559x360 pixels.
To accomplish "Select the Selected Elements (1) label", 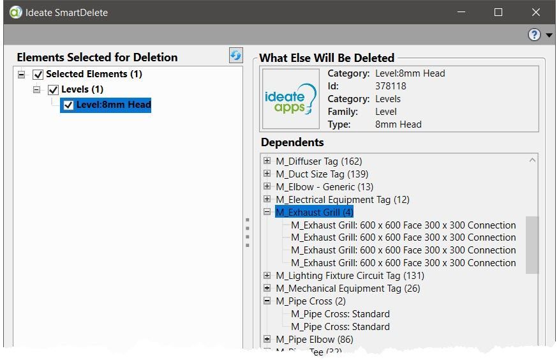I will click(94, 74).
